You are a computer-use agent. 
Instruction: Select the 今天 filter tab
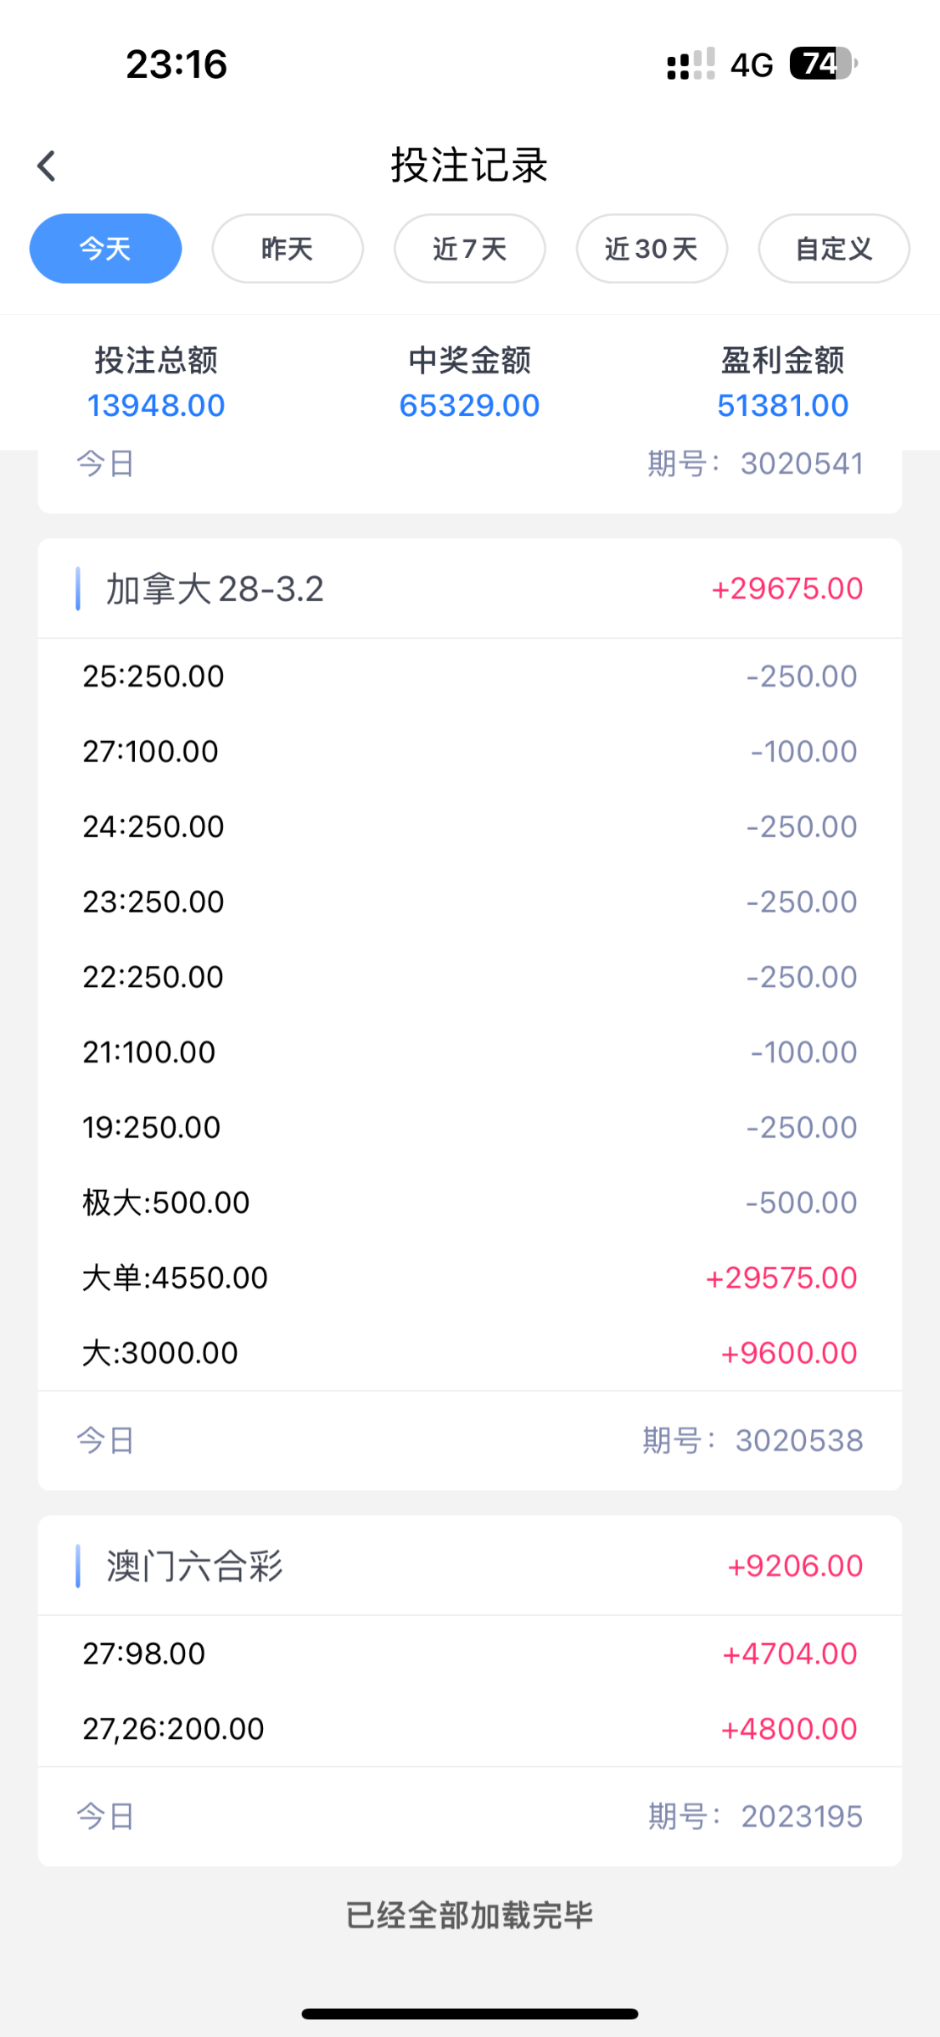coord(105,249)
